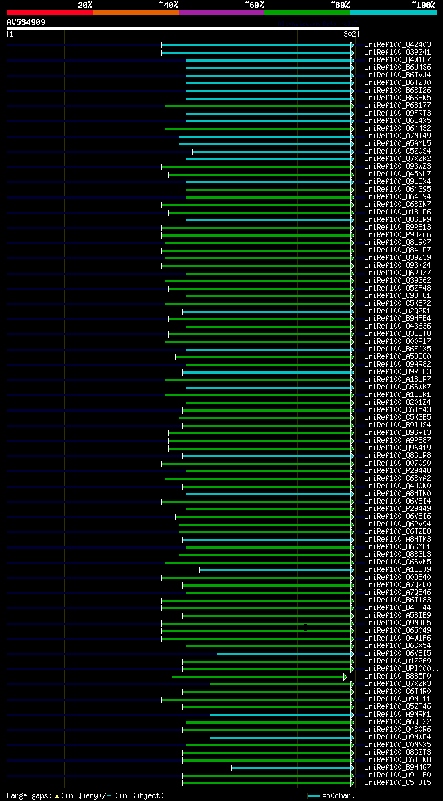The height and width of the screenshot is (801, 443).
Task: Click the UniRef100_A8HTK3 label
Action: pos(397,540)
